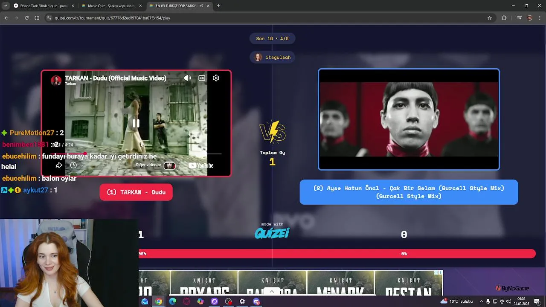Open the Chrome extensions puzzle icon
This screenshot has width=546, height=307.
point(504,18)
